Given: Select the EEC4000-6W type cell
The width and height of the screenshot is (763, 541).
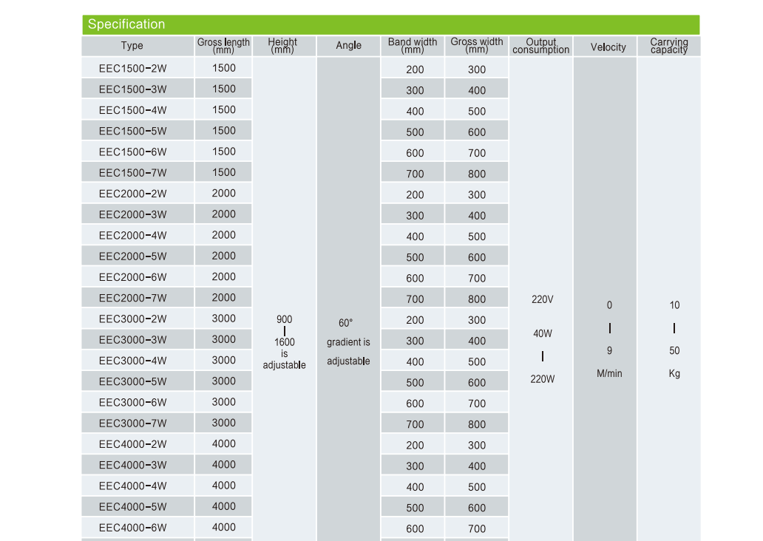Looking at the screenshot, I should pyautogui.click(x=133, y=528).
